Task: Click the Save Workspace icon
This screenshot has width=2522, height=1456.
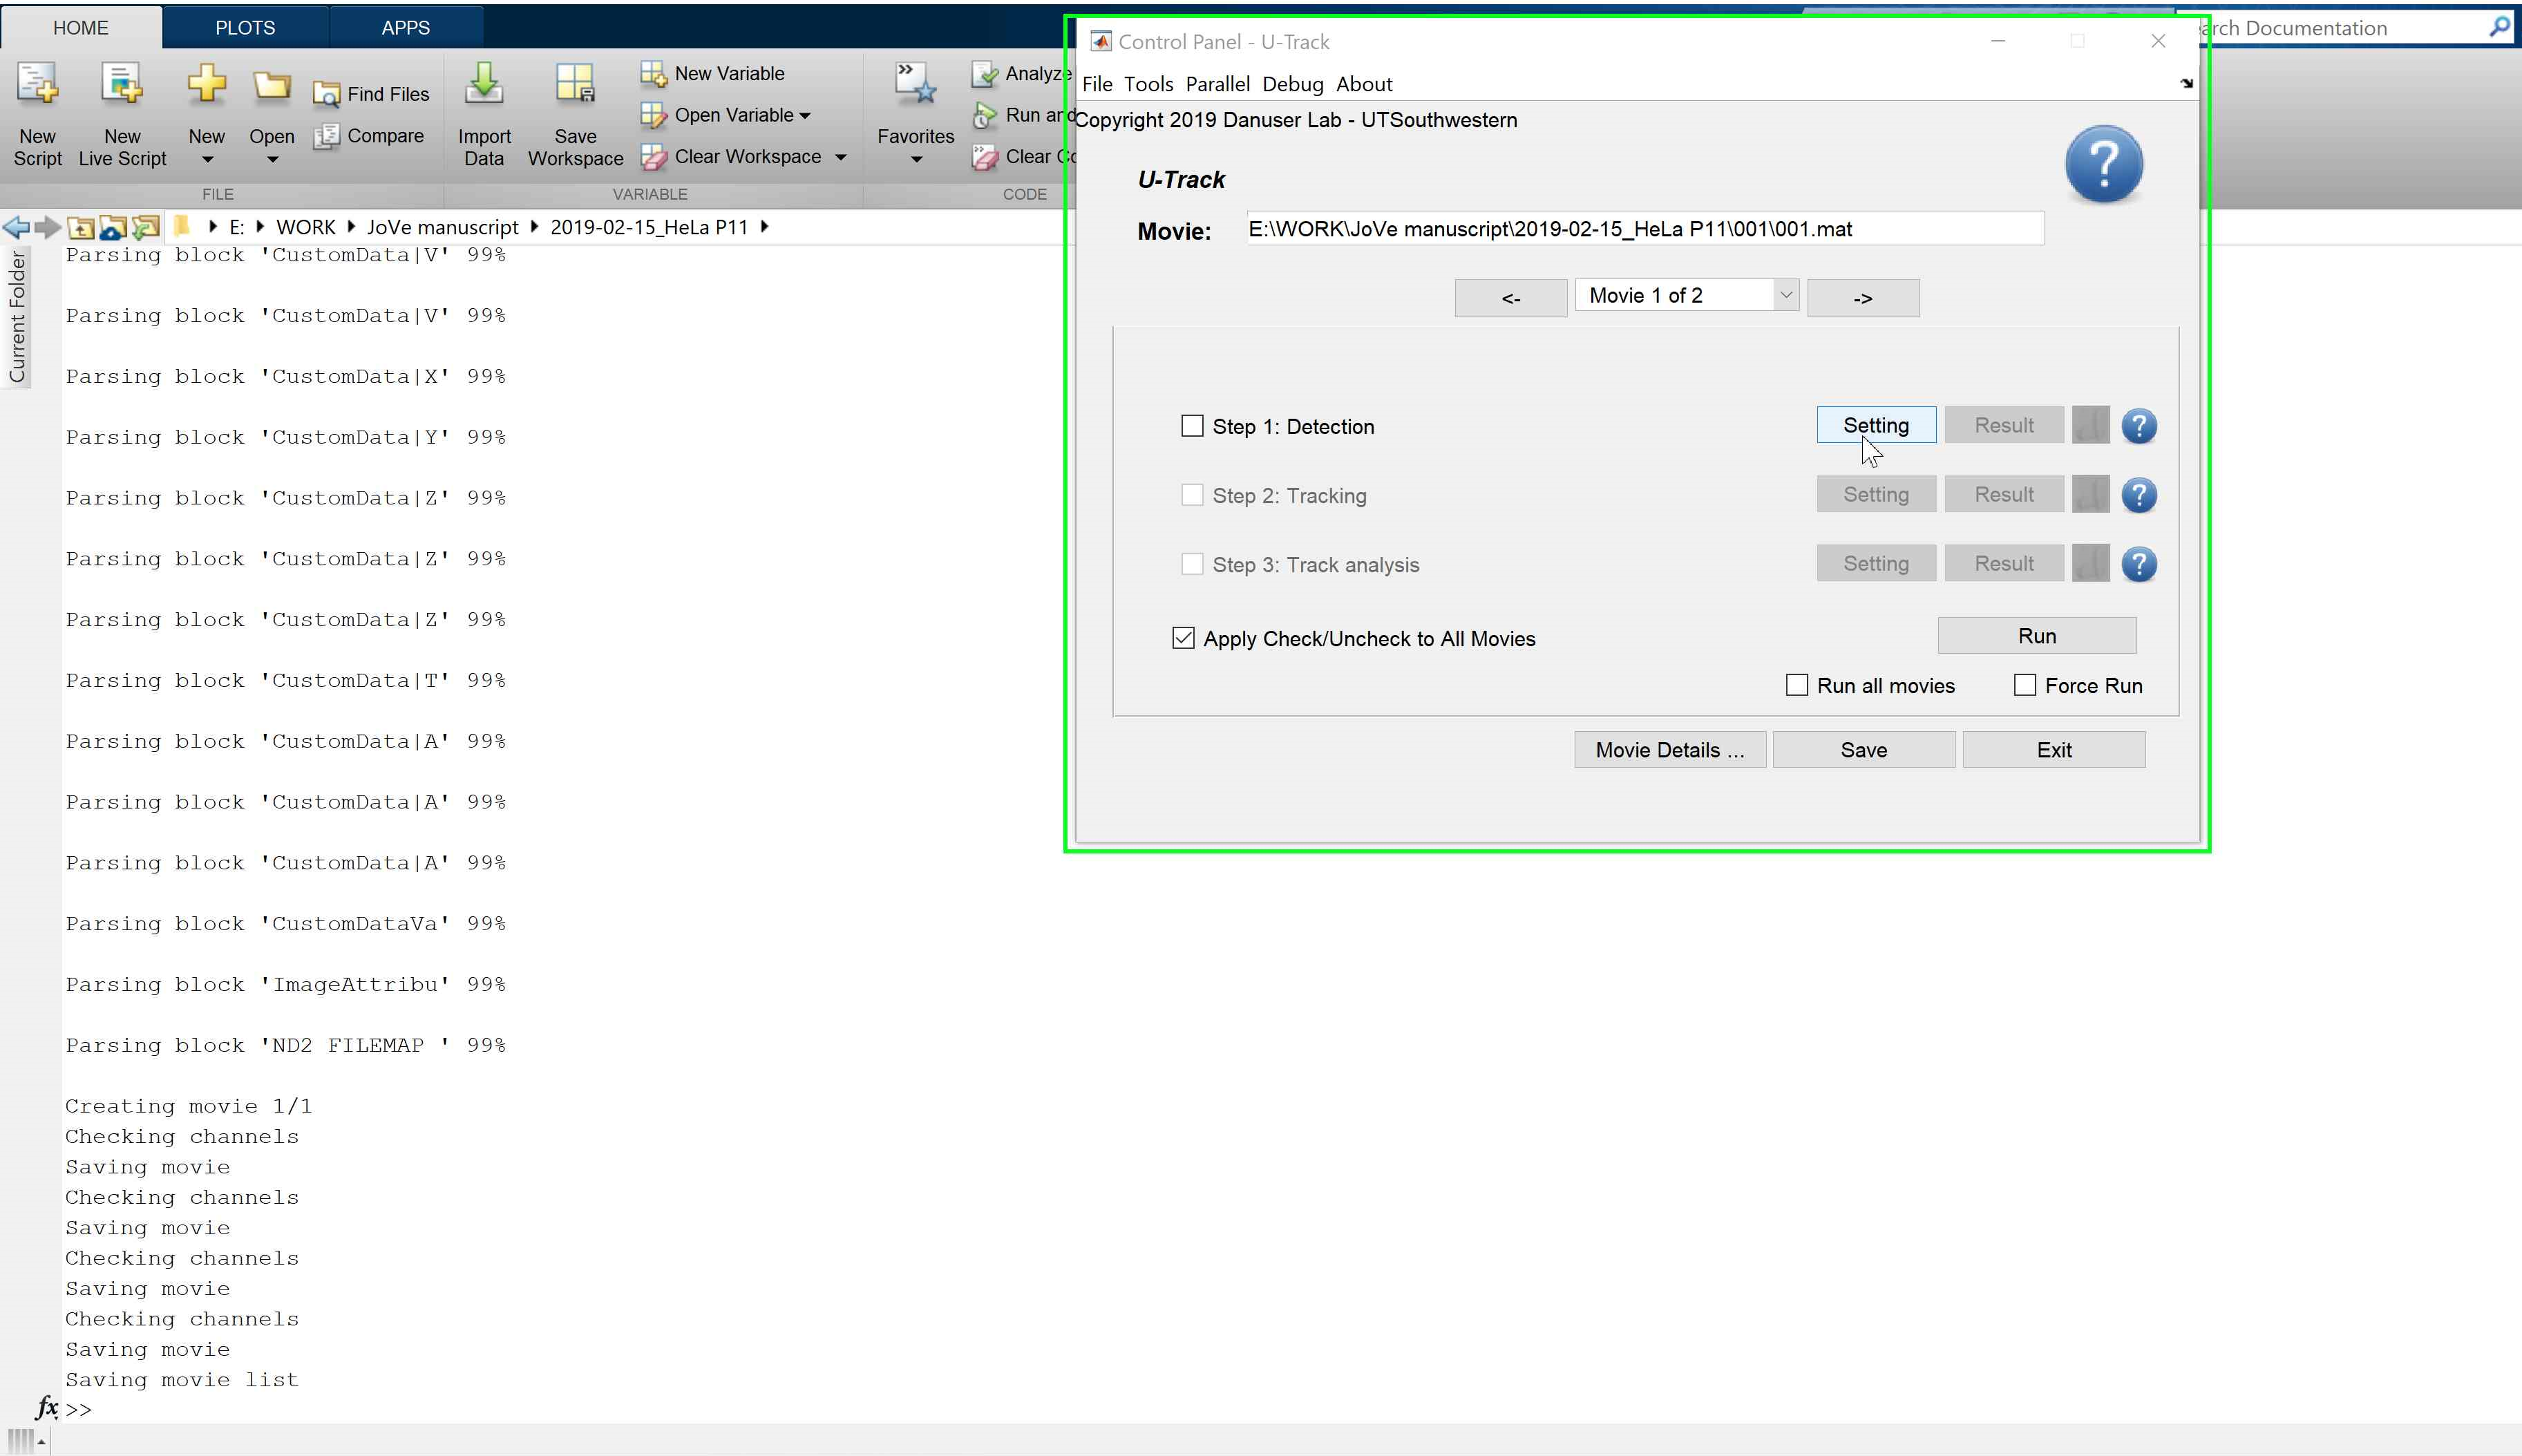Action: [575, 86]
